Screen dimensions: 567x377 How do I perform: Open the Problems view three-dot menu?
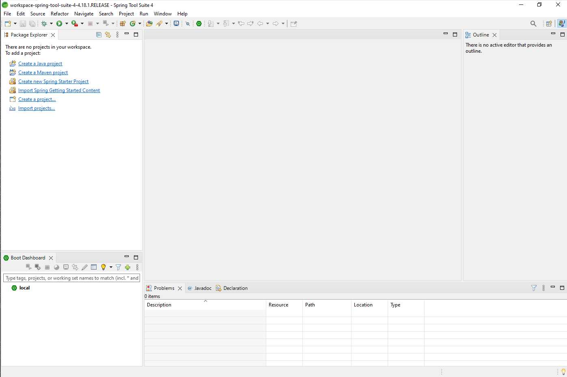543,288
